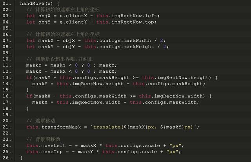
Task: Click 'maskY = maskY < 0 ? 0 : maskY;' line
Action: tap(71, 65)
